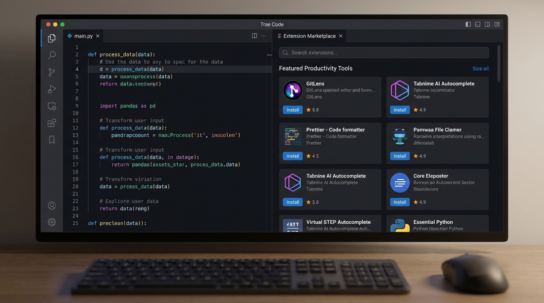Open the Settings gear icon
This screenshot has height=303, width=544.
51,222
